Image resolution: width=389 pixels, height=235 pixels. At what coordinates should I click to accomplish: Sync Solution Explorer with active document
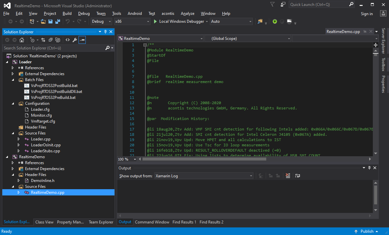point(43,39)
